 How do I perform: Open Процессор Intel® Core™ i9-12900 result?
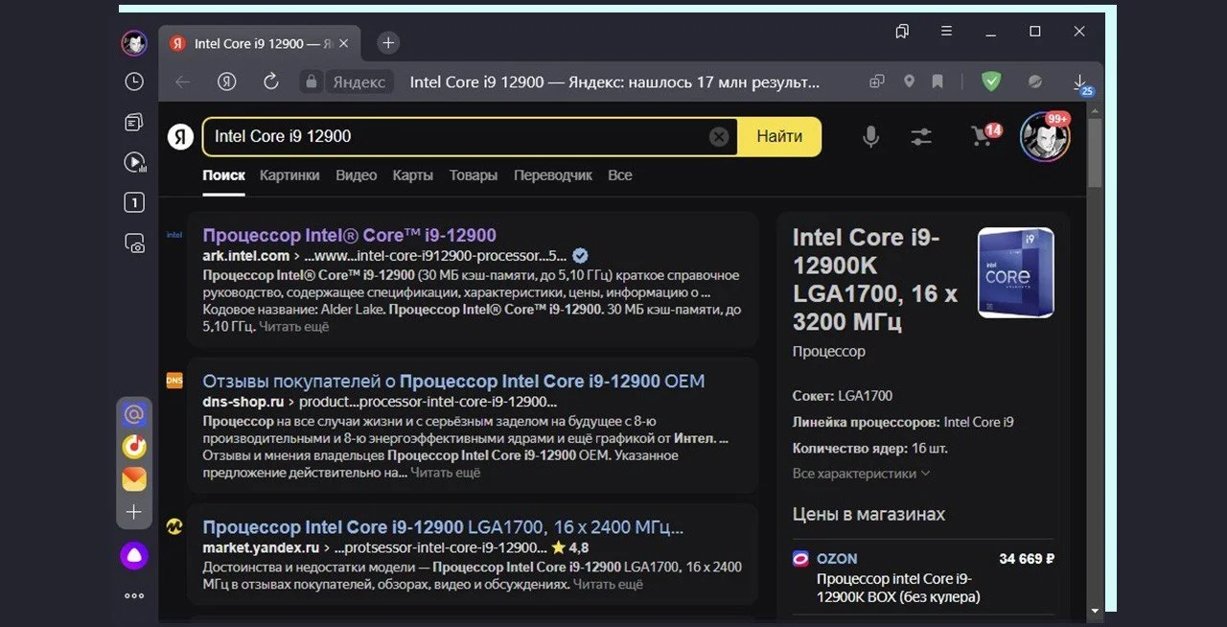tap(349, 235)
